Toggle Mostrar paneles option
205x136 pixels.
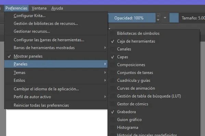pos(56,56)
